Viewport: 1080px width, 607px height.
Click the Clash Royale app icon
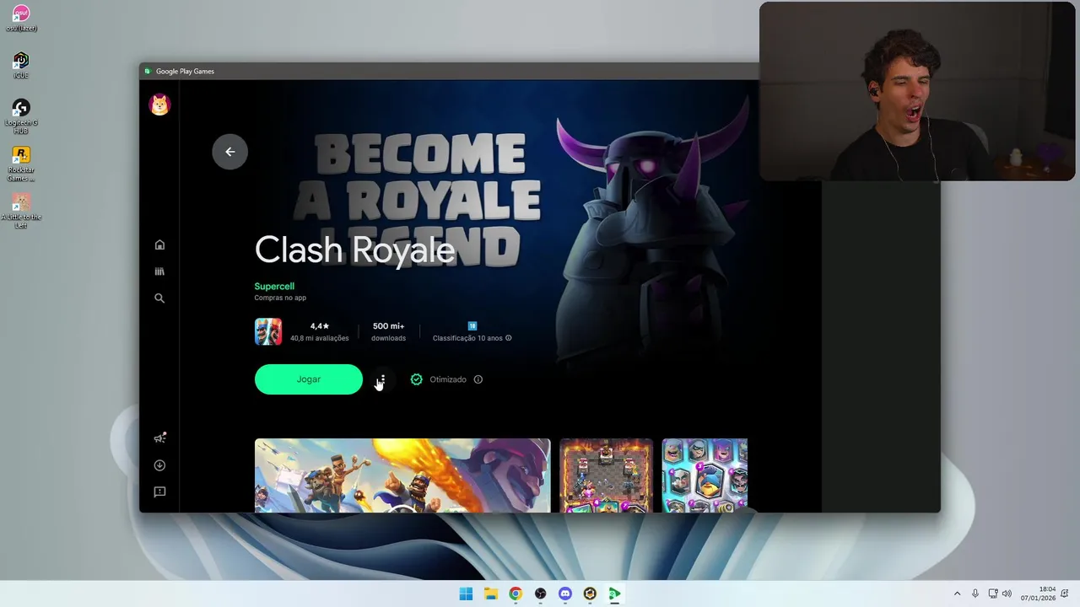[268, 331]
